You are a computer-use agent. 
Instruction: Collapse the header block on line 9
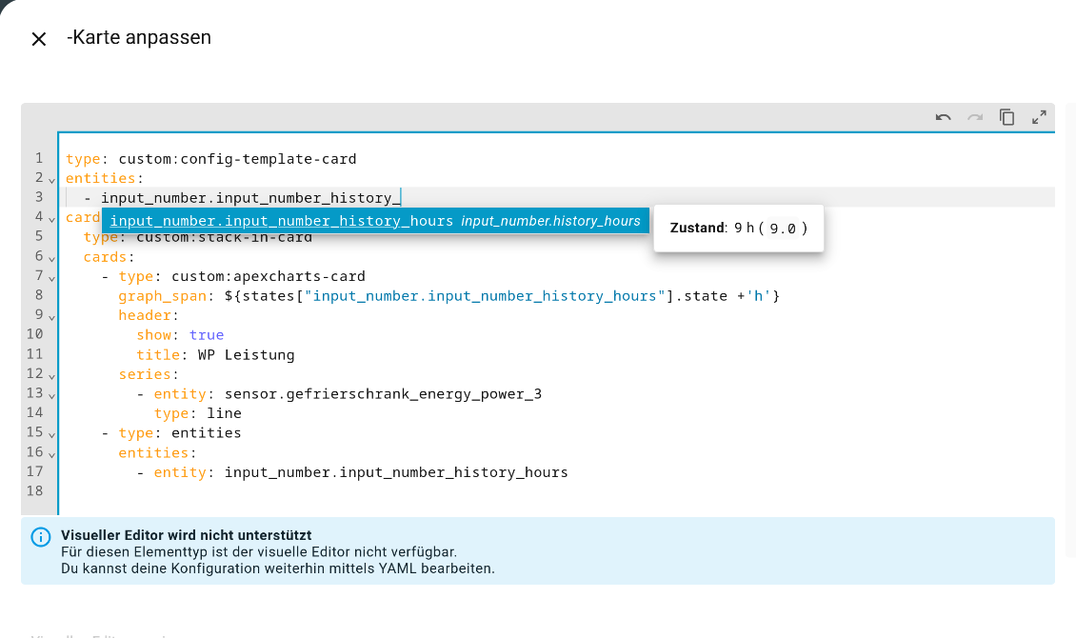[x=51, y=316]
